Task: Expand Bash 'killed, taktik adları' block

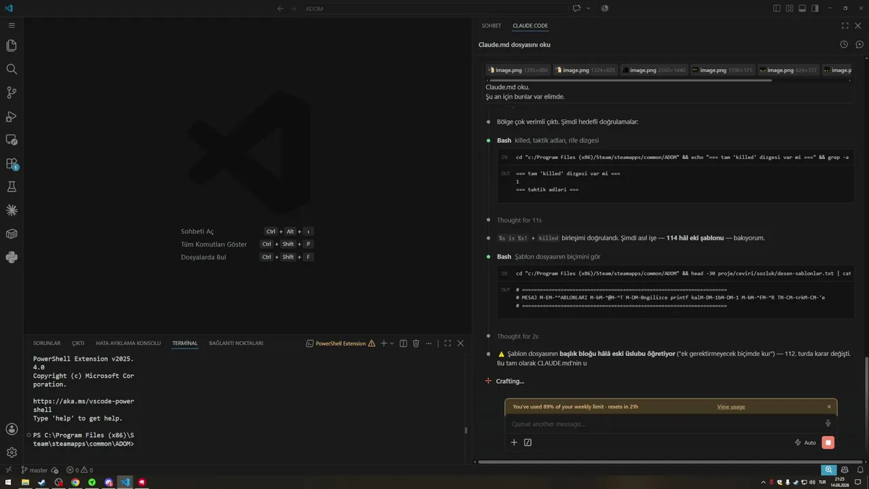Action: pyautogui.click(x=548, y=141)
